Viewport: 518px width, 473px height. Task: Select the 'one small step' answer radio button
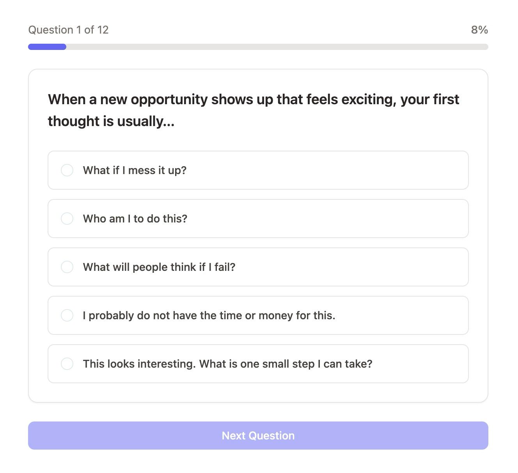pos(67,364)
